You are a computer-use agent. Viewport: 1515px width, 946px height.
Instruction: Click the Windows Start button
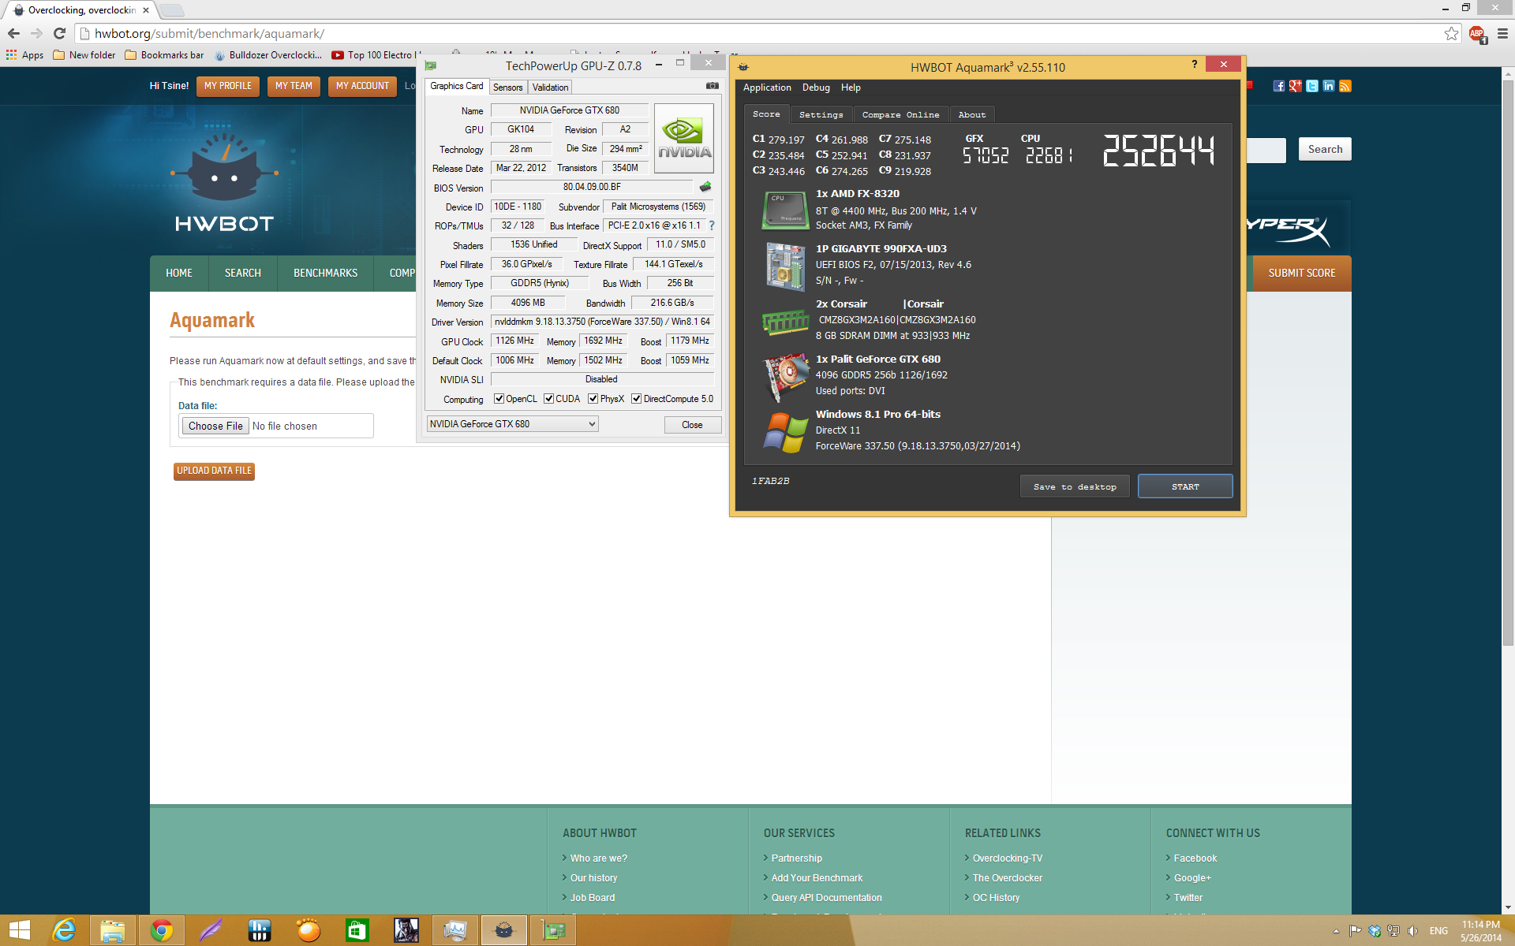[20, 930]
